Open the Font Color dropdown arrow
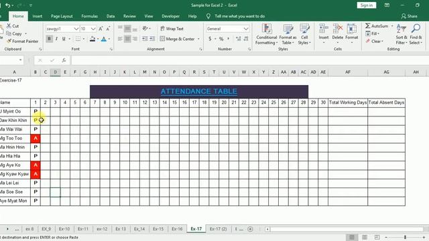This screenshot has width=429, height=241. [109, 39]
